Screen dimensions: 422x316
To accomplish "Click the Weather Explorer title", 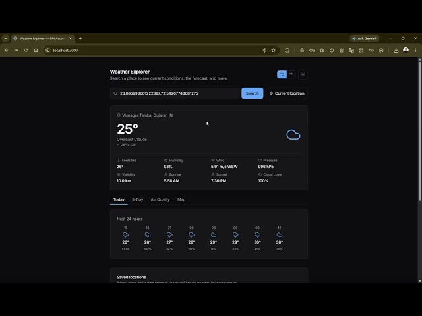I will (130, 72).
